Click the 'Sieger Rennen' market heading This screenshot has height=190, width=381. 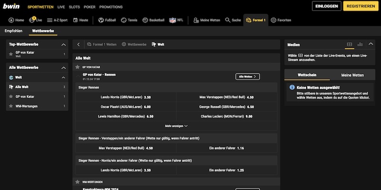pyautogui.click(x=89, y=87)
